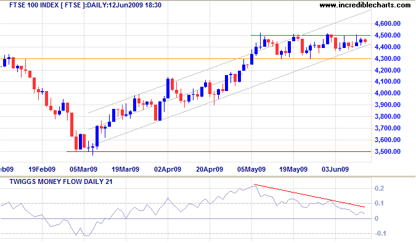This screenshot has height=243, width=416.
Task: Click the 4,300.00 price axis label
Action: pos(388,58)
